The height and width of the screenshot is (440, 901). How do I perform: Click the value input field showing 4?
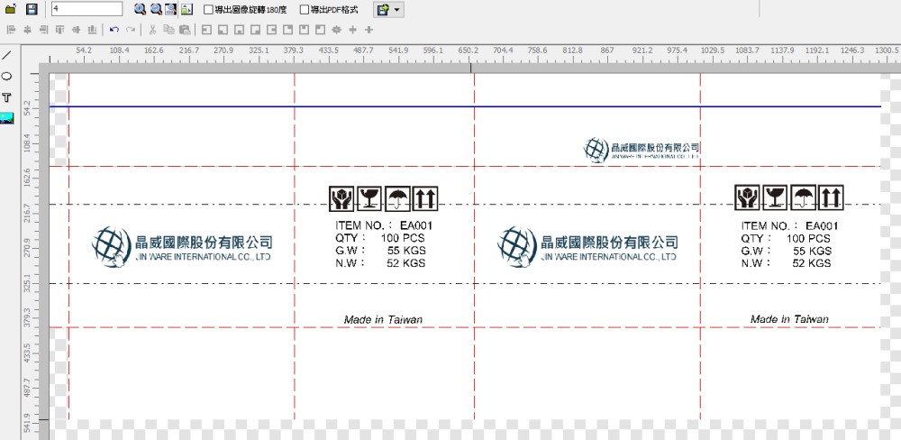click(86, 9)
